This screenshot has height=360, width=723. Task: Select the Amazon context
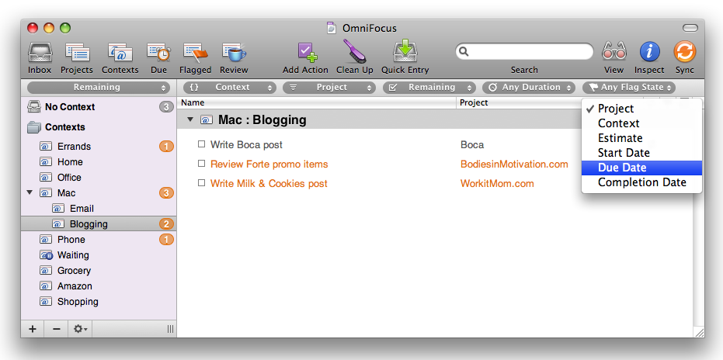tap(99, 286)
